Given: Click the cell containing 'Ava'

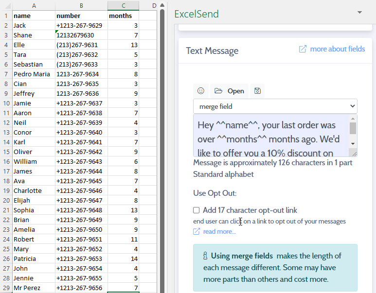Looking at the screenshot, I should [x=34, y=181].
